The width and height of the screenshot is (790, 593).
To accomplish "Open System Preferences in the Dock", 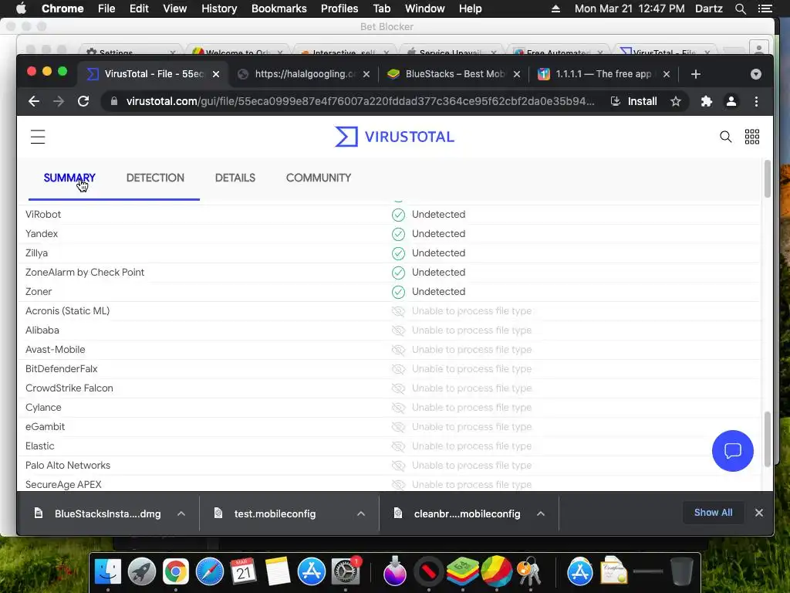I will [x=346, y=572].
